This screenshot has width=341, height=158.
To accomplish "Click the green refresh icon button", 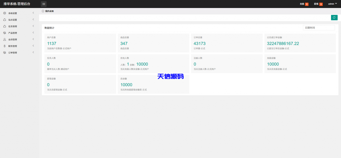I will [x=334, y=18].
